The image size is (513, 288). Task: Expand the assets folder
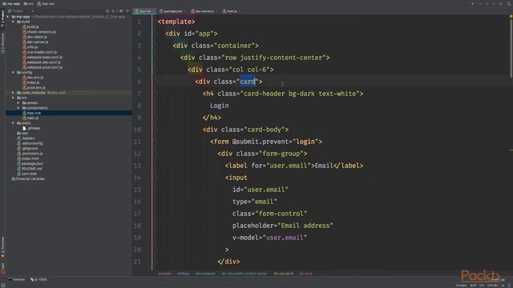[x=18, y=103]
